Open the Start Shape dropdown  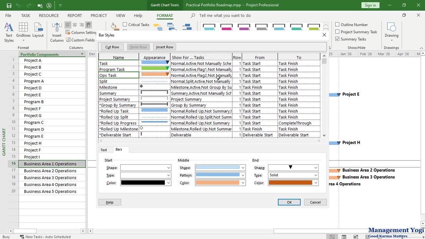click(168, 168)
